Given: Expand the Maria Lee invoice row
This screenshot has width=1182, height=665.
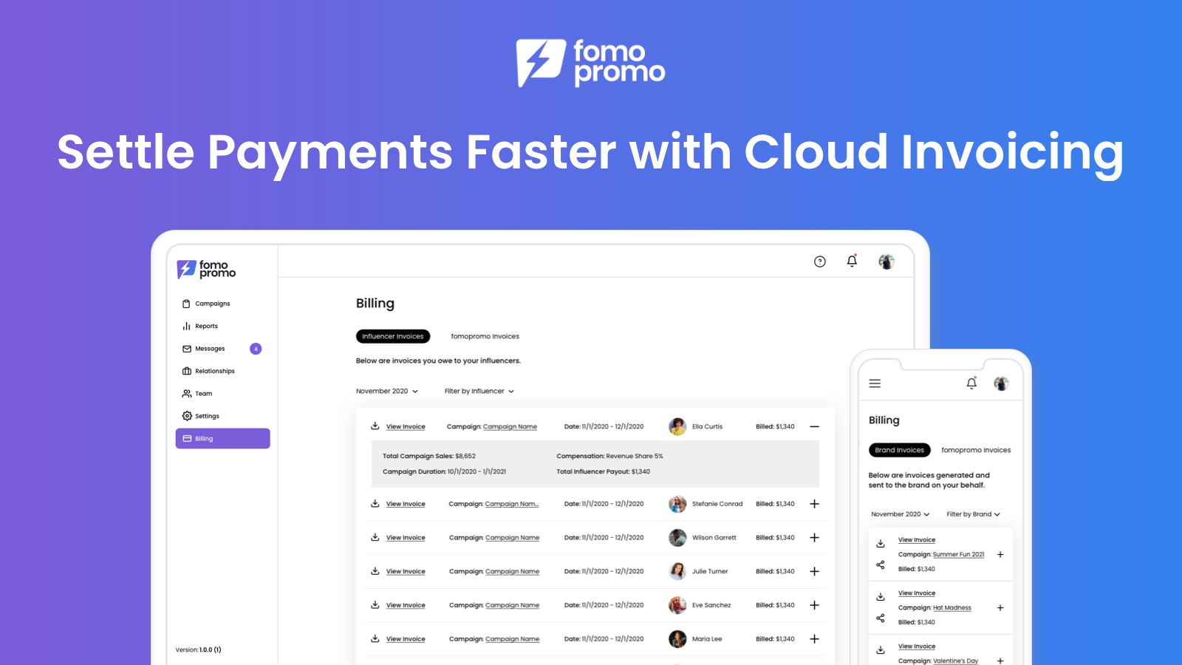Looking at the screenshot, I should pos(814,639).
